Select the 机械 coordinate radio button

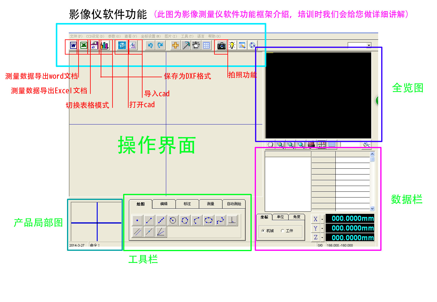pos(263,231)
